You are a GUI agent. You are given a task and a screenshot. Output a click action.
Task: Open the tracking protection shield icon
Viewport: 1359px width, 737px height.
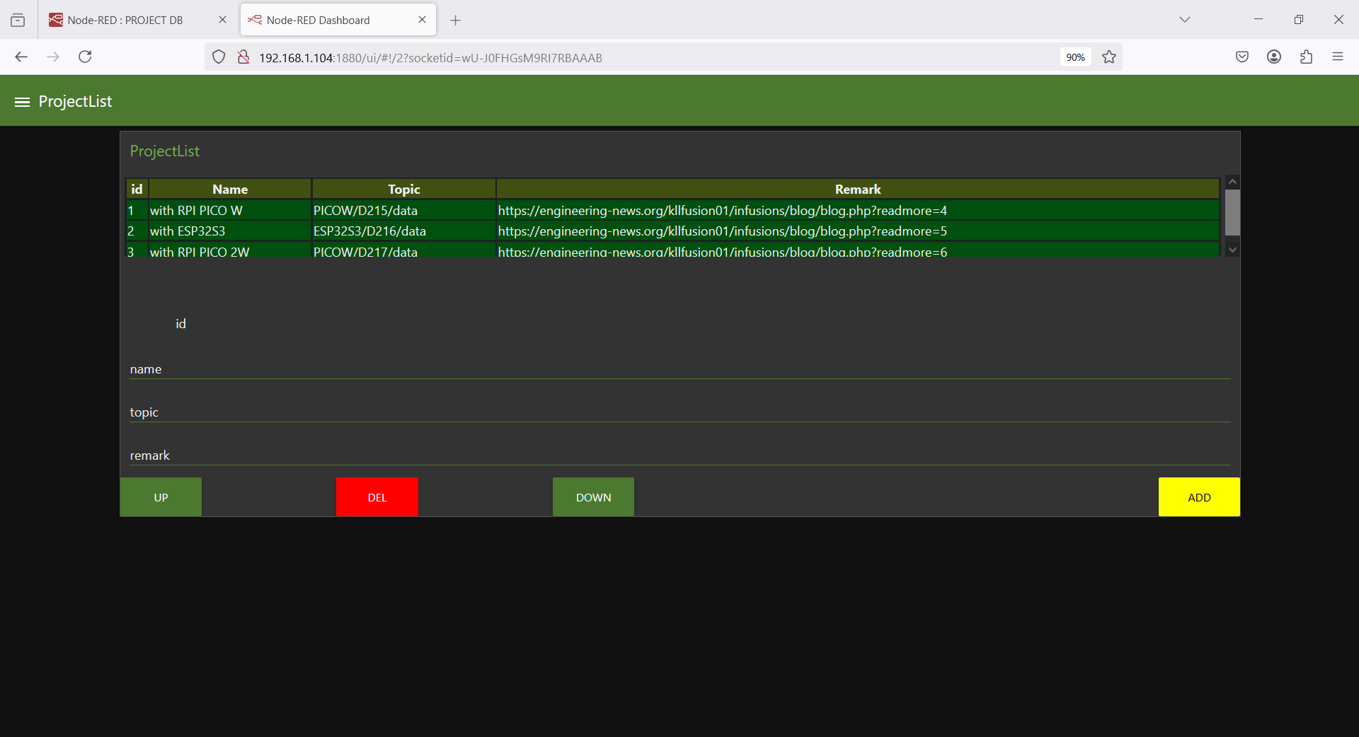219,57
